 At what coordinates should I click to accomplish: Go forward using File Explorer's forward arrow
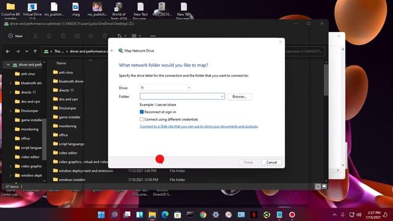pyautogui.click(x=18, y=52)
